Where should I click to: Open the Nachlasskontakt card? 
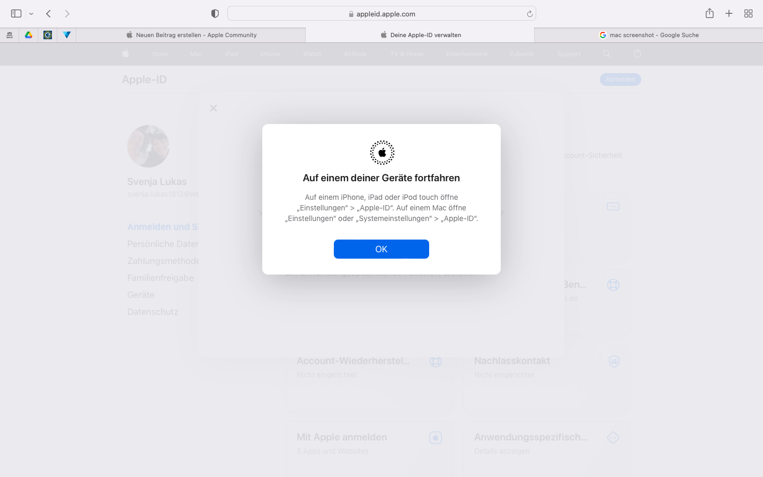tap(547, 378)
